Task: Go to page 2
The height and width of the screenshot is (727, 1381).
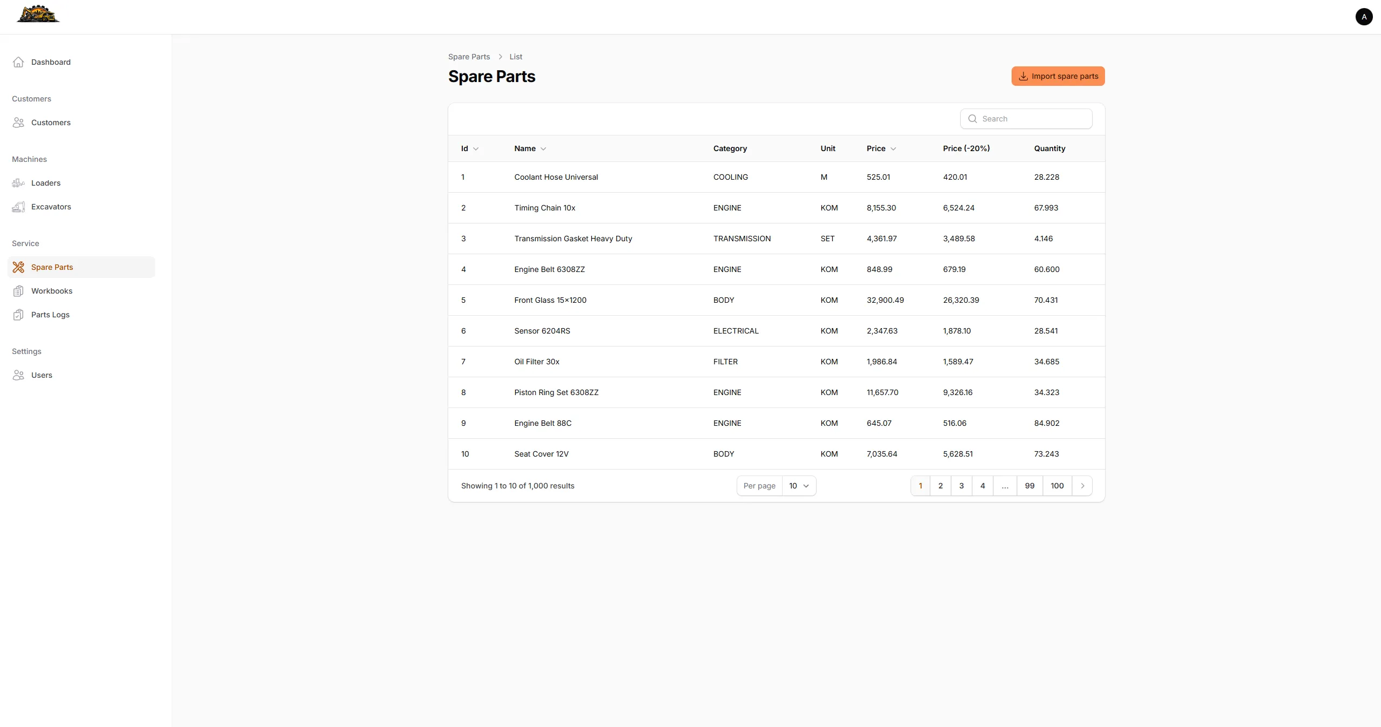Action: 940,486
